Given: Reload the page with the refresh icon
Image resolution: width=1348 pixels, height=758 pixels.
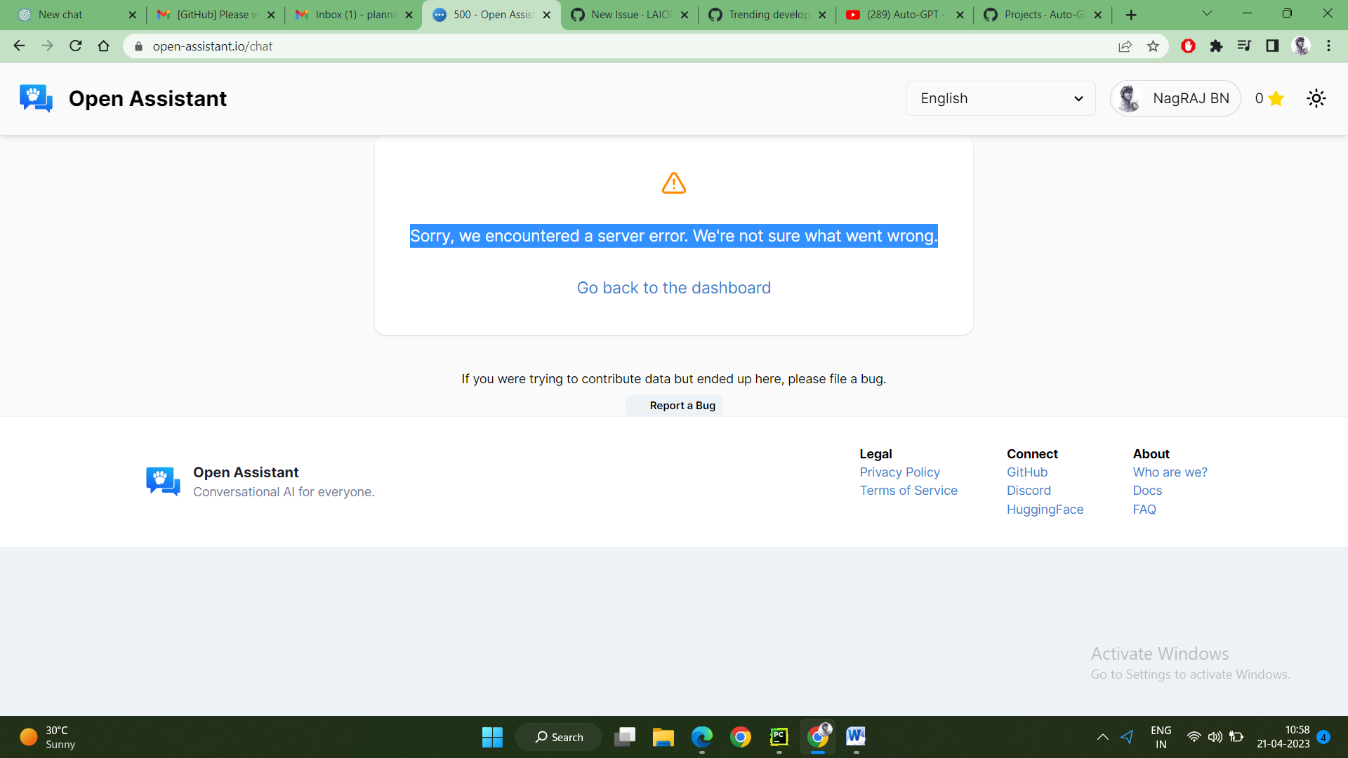Looking at the screenshot, I should pos(76,46).
